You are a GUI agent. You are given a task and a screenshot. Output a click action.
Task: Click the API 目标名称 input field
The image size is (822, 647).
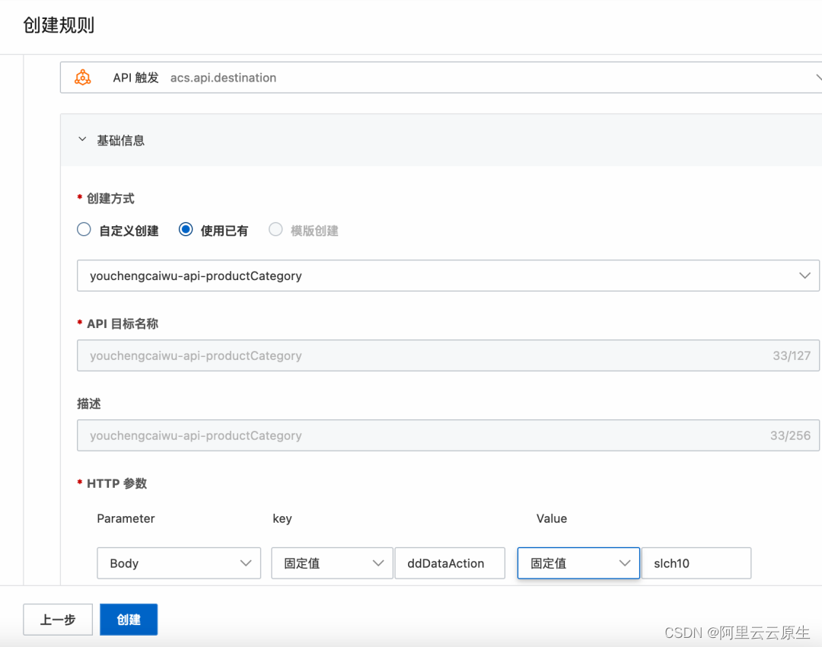click(x=448, y=355)
